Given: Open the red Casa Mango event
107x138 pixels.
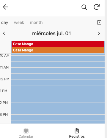Looking at the screenshot, I should pos(58,44).
